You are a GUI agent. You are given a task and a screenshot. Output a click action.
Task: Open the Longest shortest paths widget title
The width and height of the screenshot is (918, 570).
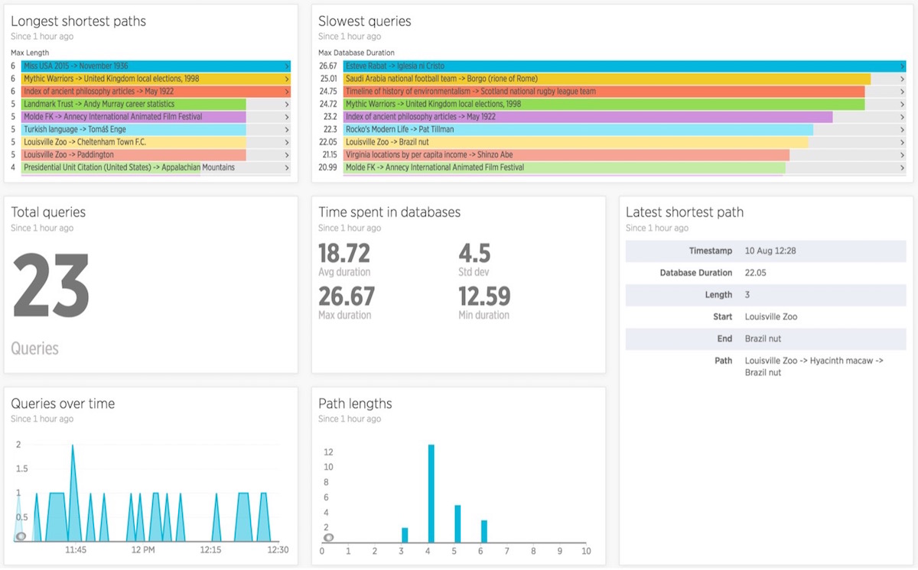click(78, 21)
